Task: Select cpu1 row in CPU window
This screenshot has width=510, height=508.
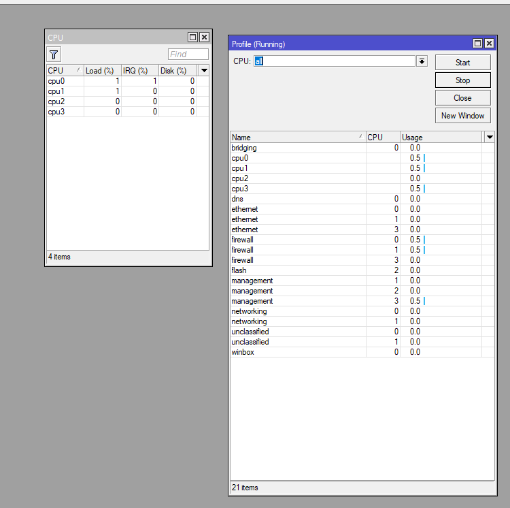Action: [128, 91]
